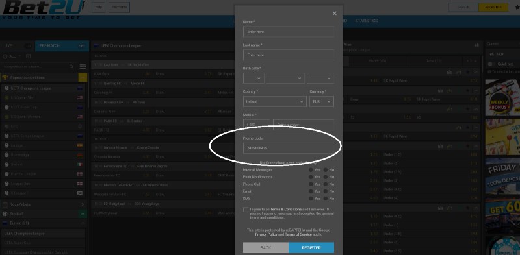520x255 pixels.
Task: Click the Last name input field
Action: 289,55
